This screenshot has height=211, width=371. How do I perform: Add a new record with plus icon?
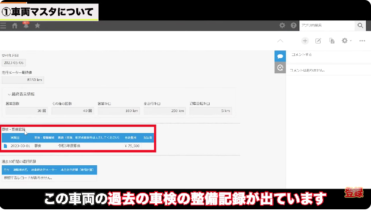(x=305, y=41)
